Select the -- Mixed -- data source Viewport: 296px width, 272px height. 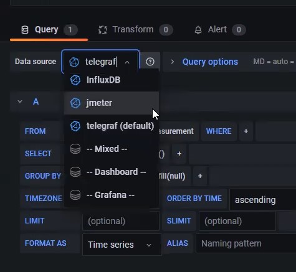tap(112, 149)
